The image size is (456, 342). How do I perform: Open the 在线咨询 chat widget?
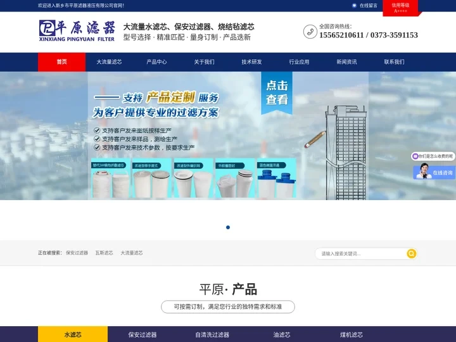click(x=434, y=172)
